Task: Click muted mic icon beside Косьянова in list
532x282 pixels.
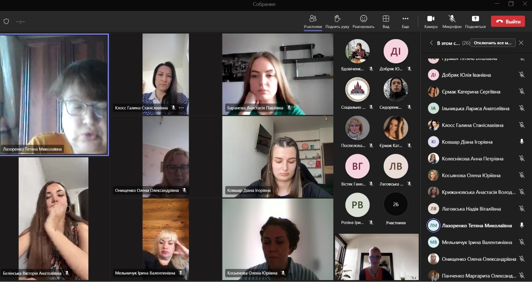Action: click(x=522, y=175)
